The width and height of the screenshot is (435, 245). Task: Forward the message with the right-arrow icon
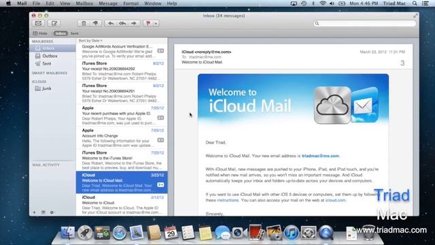134,23
